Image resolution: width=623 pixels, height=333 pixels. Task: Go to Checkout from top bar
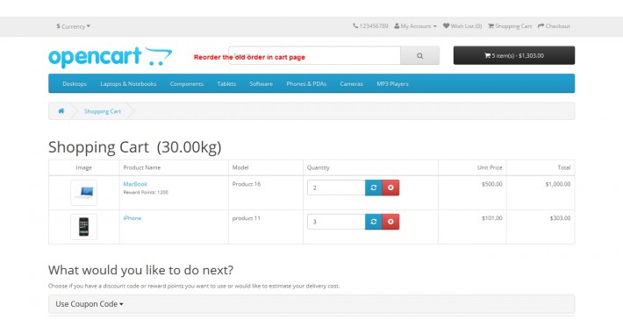[554, 25]
